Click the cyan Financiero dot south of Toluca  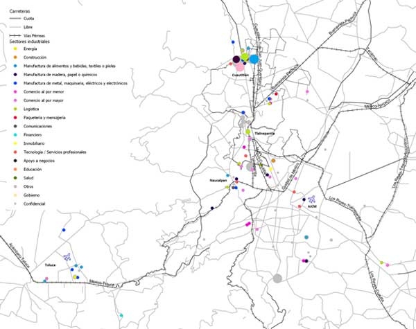tap(121, 315)
